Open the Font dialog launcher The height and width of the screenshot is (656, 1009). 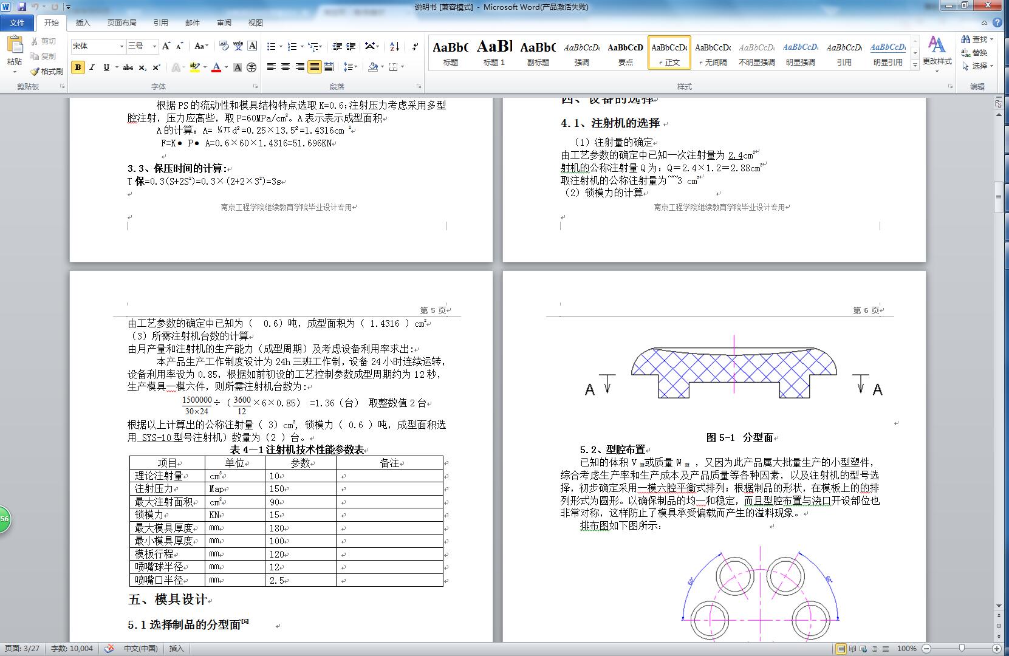(255, 87)
